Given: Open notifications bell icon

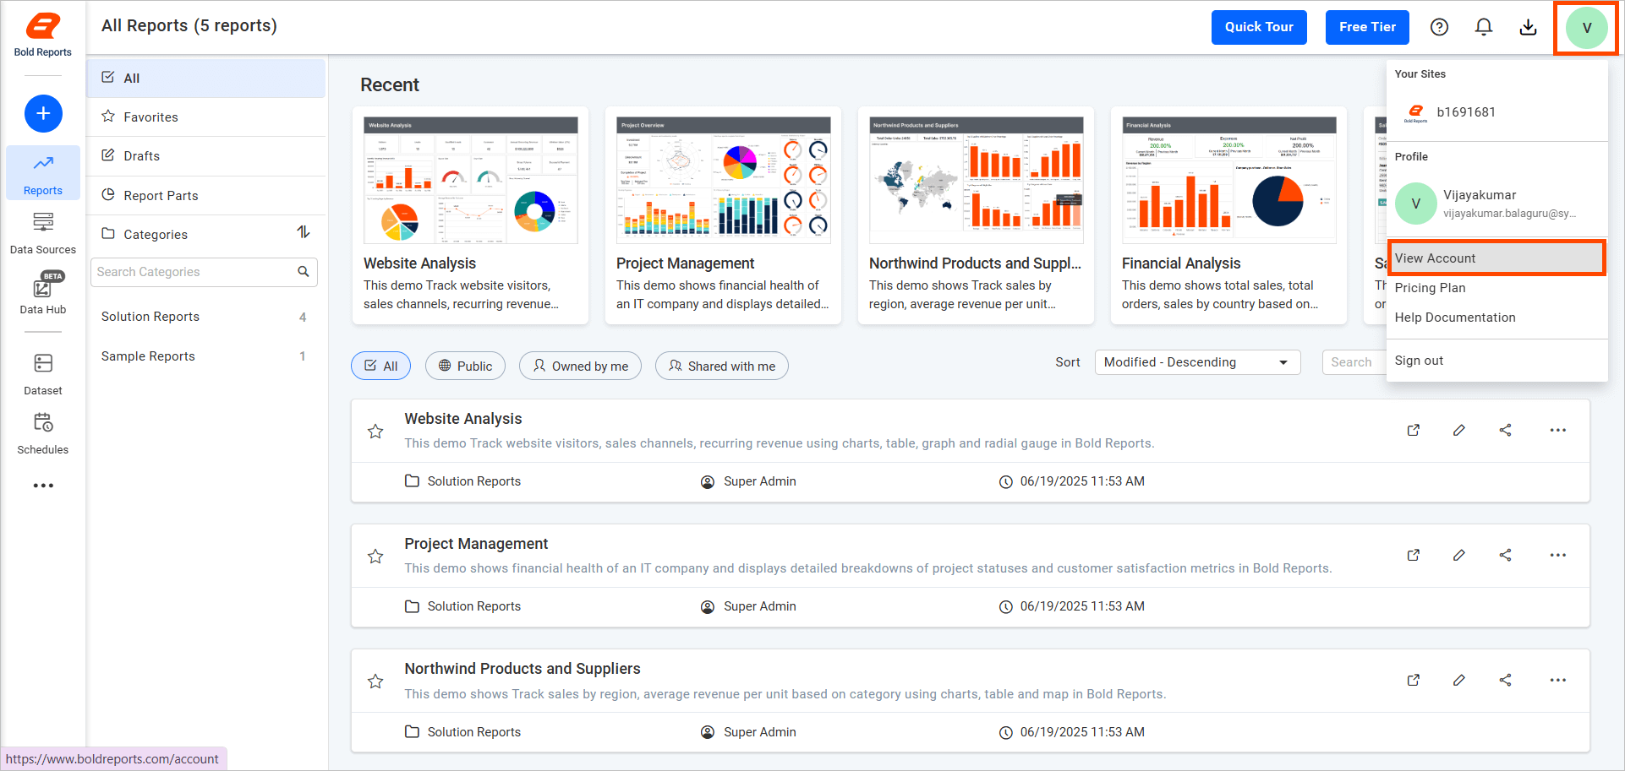Looking at the screenshot, I should tap(1484, 27).
